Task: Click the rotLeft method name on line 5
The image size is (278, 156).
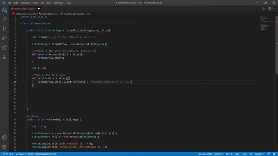Action: 70,30
